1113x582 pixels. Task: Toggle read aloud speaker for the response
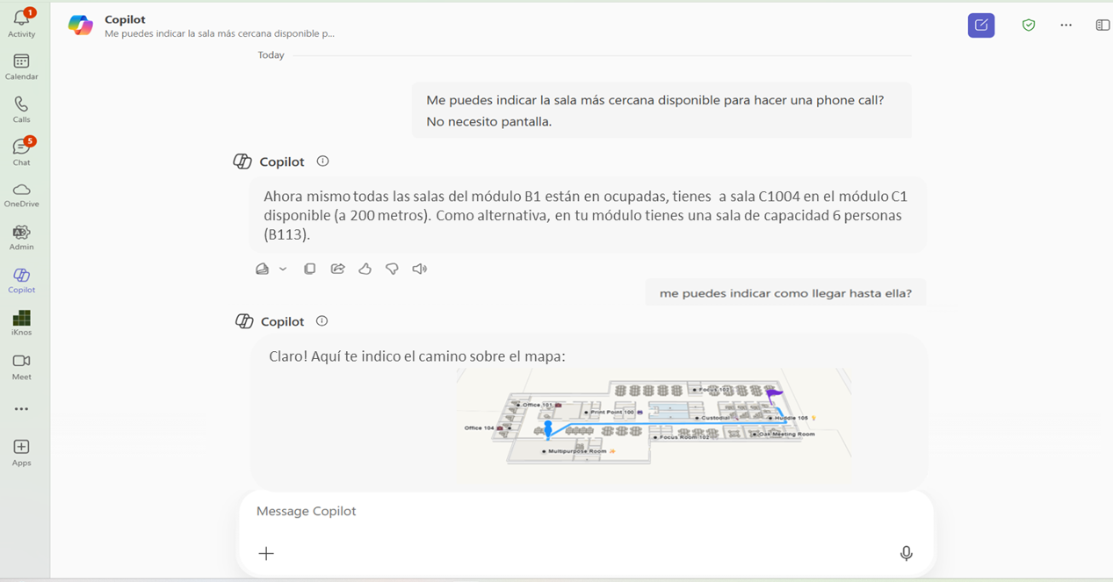(x=420, y=269)
